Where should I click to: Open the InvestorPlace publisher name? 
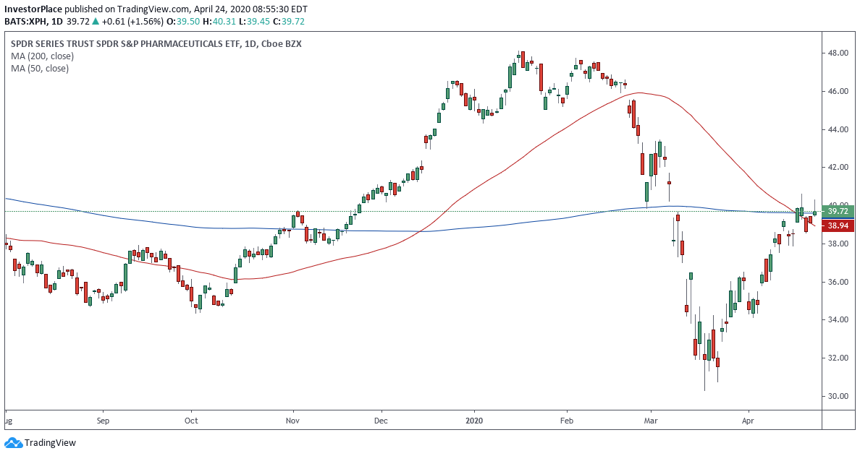click(x=33, y=9)
